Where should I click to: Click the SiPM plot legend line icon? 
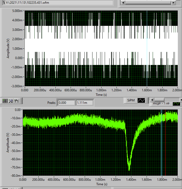141,100
